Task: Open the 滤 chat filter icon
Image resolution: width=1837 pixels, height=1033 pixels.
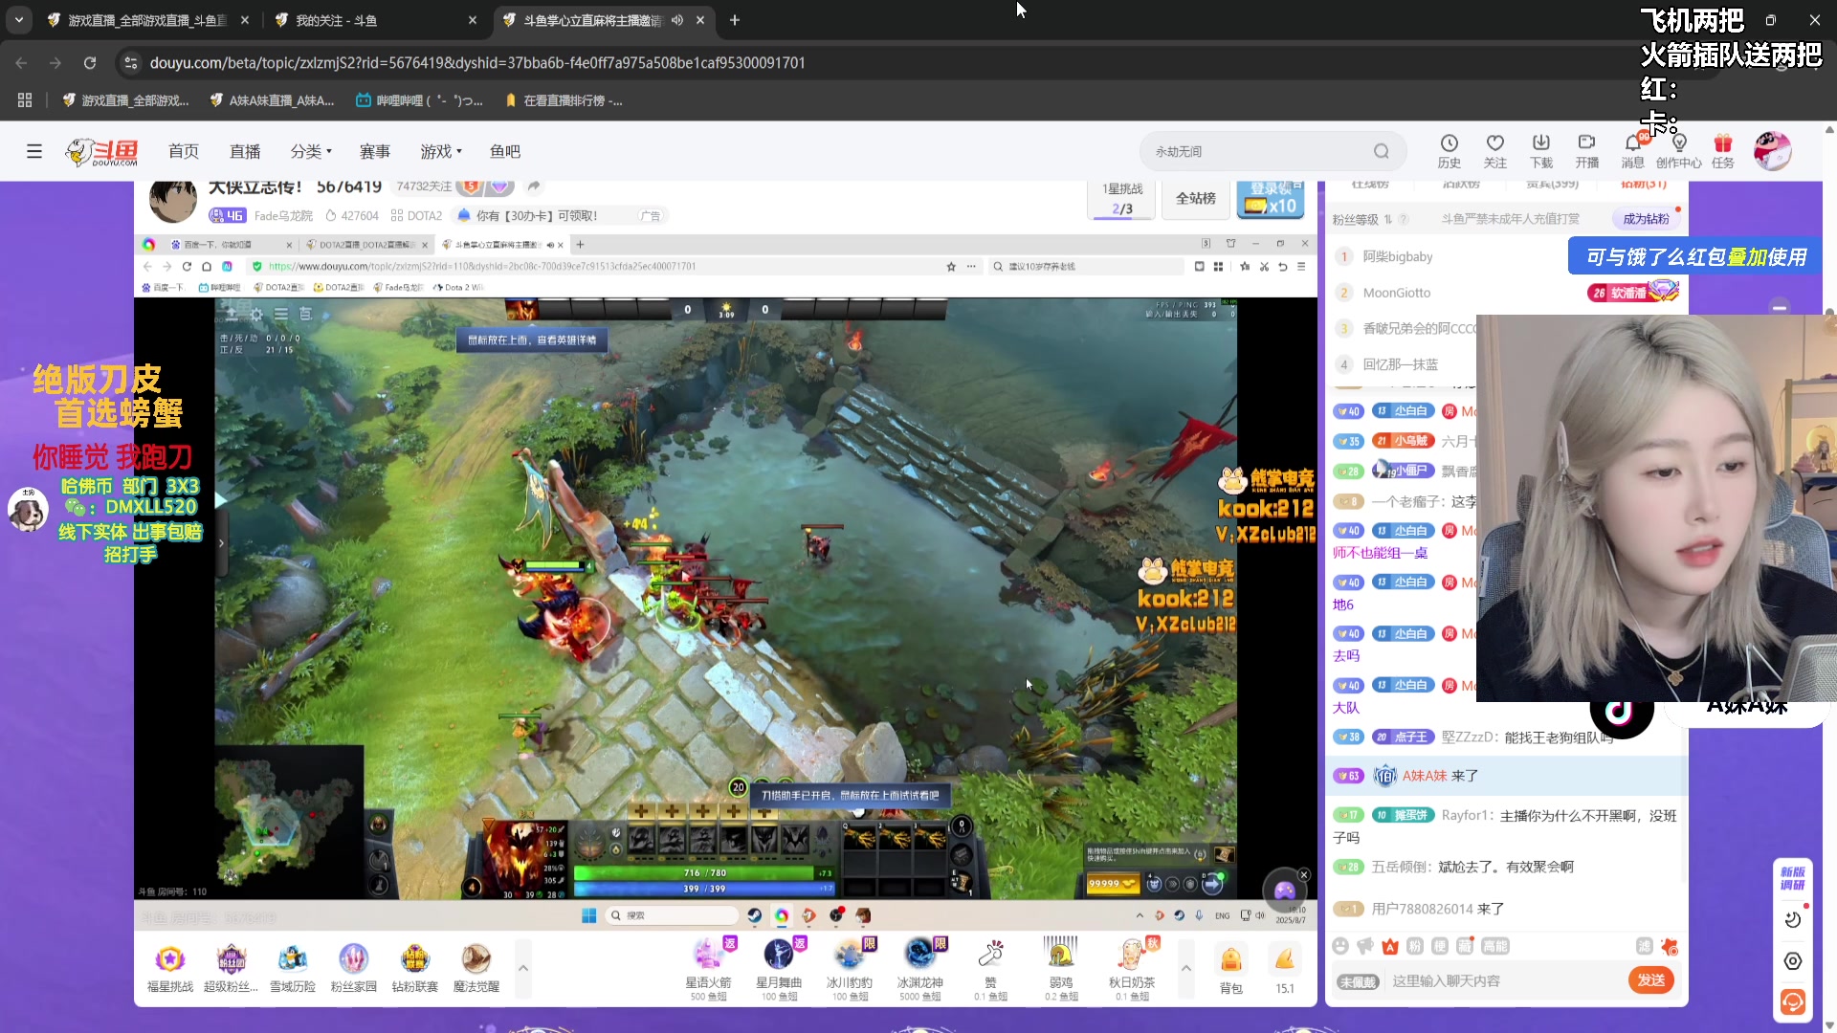Action: [1644, 946]
